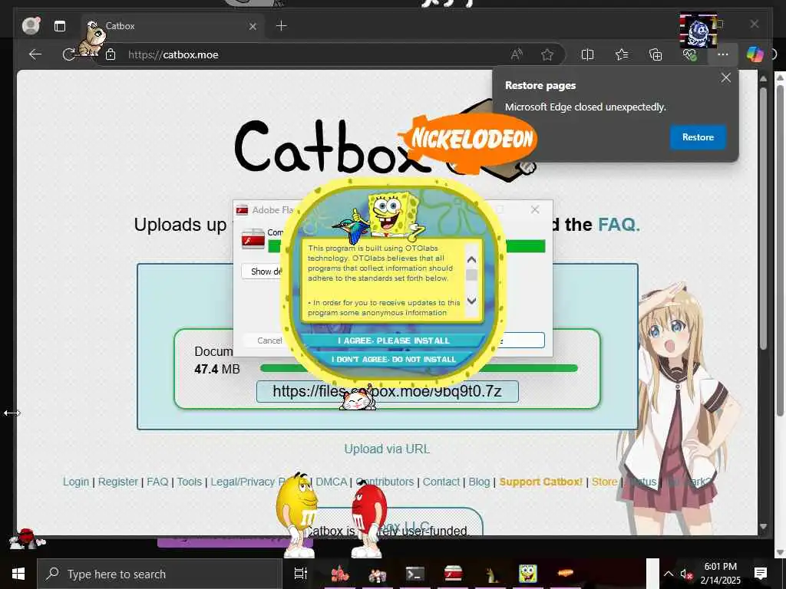Viewport: 786px width, 589px height.
Task: Go back using the Edge back arrow
Action: (x=35, y=54)
